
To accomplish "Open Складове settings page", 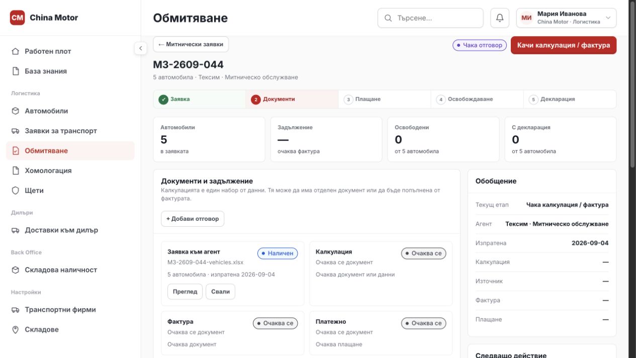I will (70, 330).
